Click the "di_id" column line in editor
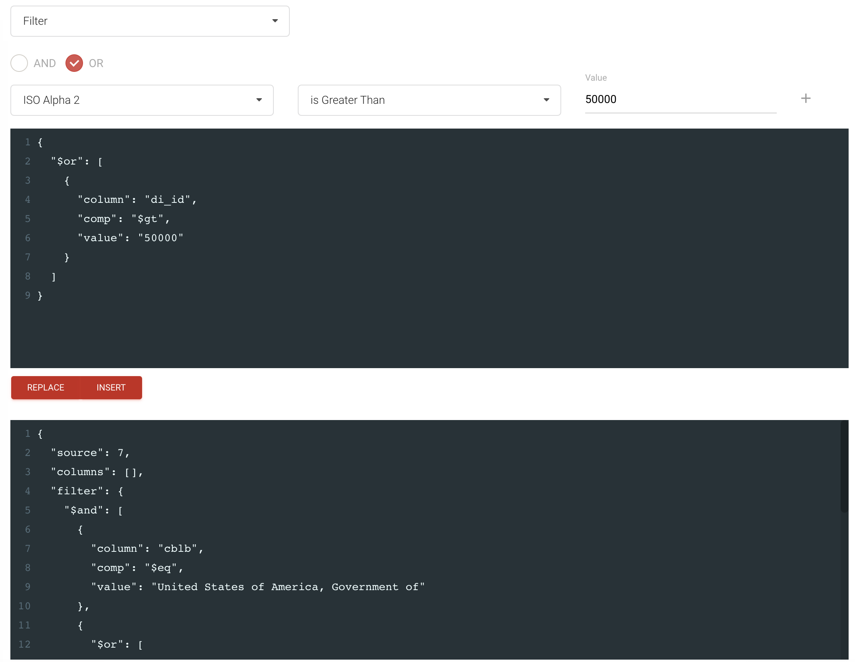Viewport: 855px width, 662px height. pyautogui.click(x=137, y=200)
